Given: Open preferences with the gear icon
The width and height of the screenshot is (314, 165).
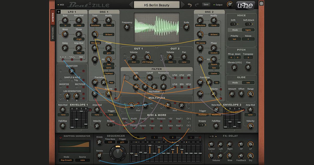Looking at the screenshot, I should [x=261, y=3].
